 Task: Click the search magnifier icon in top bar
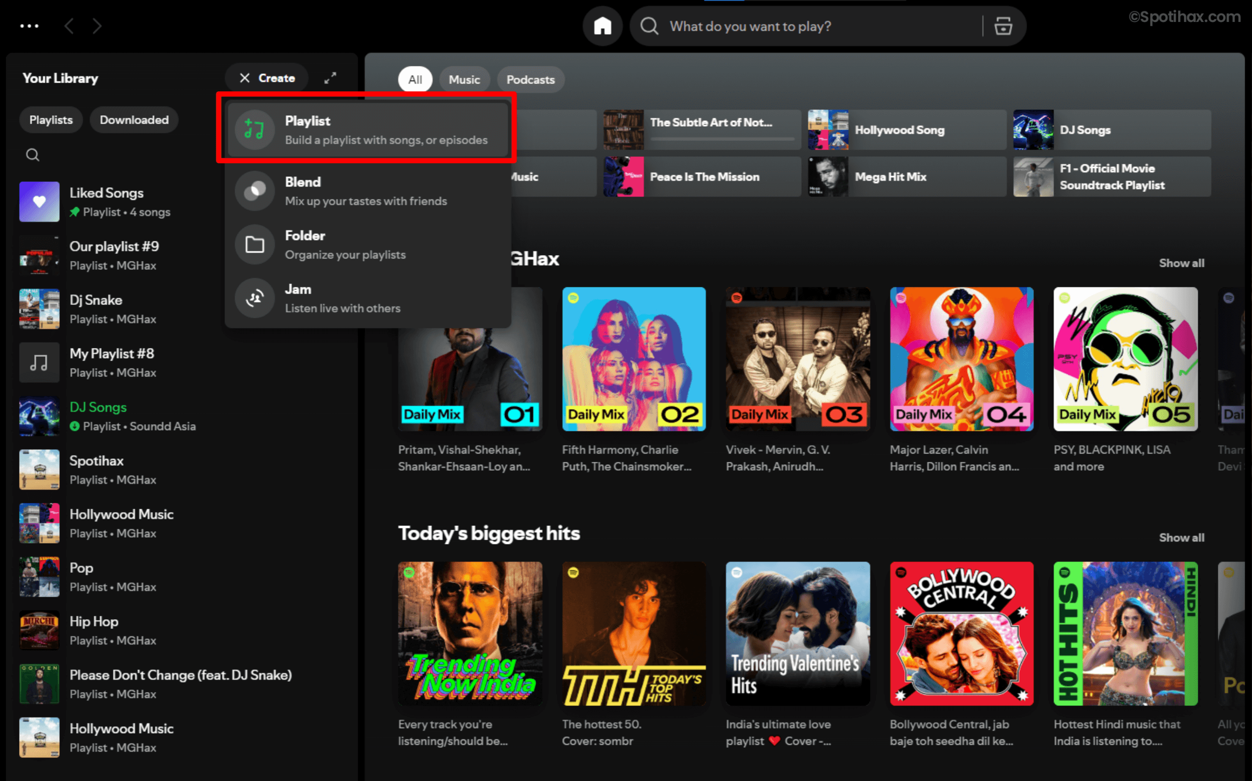coord(649,26)
